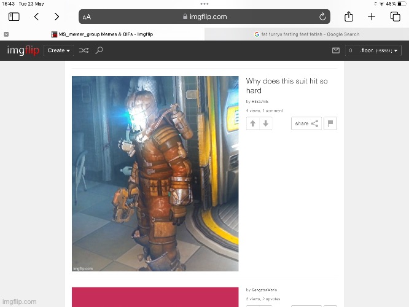
Task: Tap the battery status indicator
Action: point(402,4)
